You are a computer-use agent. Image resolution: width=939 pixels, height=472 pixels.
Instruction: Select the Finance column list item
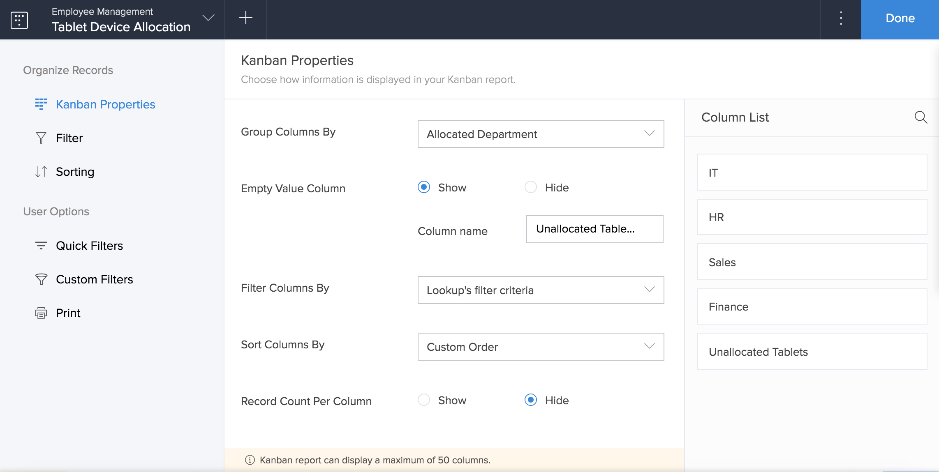[812, 306]
